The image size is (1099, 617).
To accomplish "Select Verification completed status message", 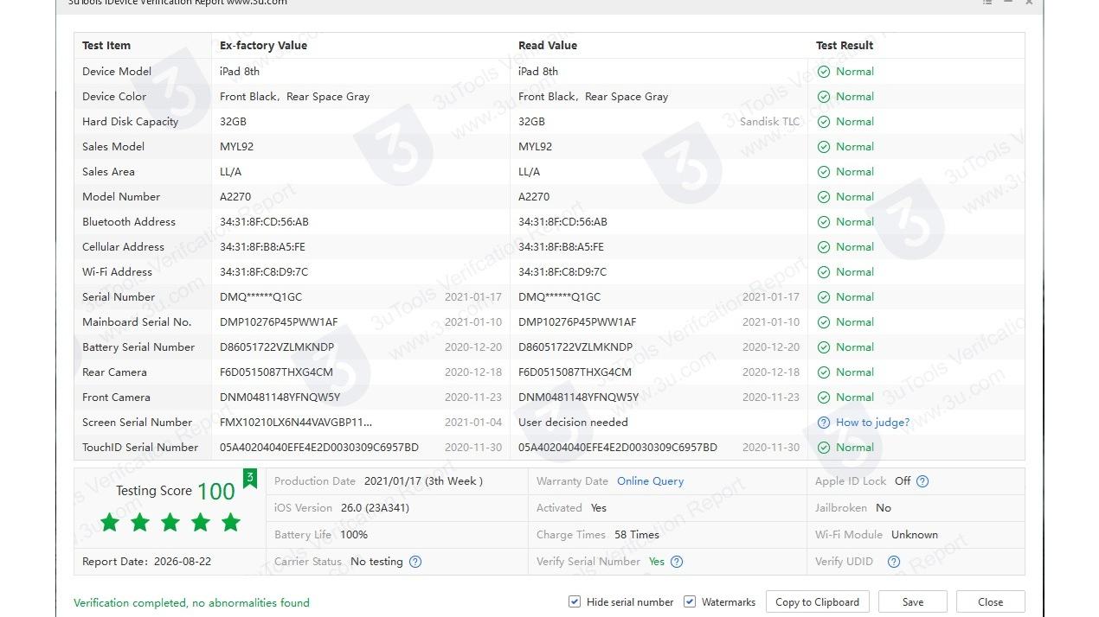I will pos(191,602).
